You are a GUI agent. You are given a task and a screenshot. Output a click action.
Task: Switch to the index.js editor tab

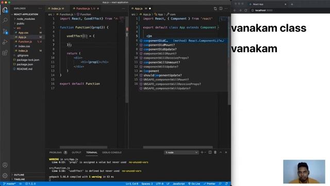56,9
